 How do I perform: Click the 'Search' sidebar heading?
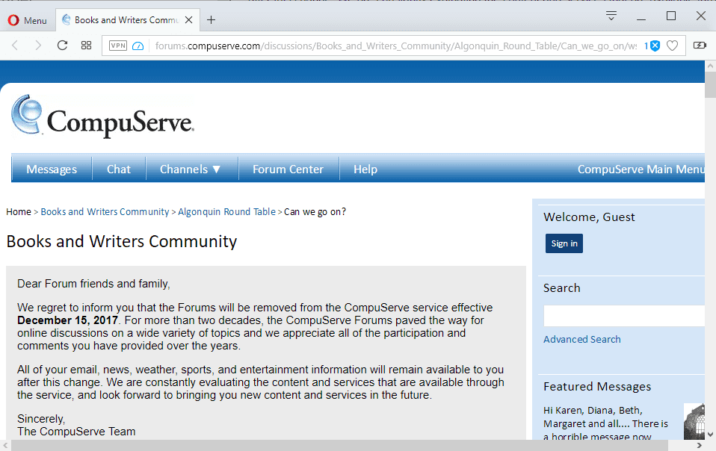561,288
